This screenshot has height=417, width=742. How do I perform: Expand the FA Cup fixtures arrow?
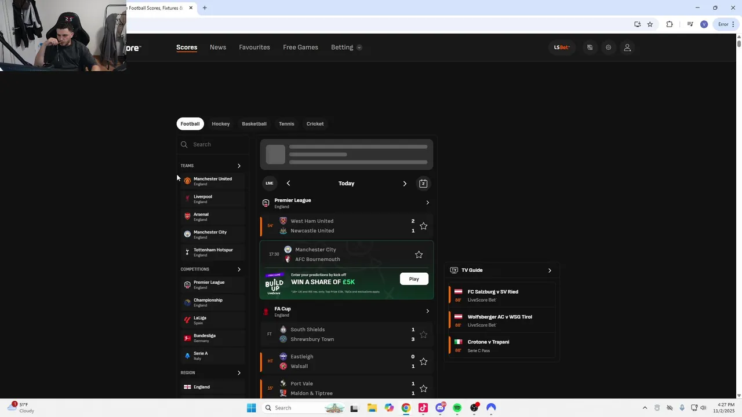pos(428,311)
